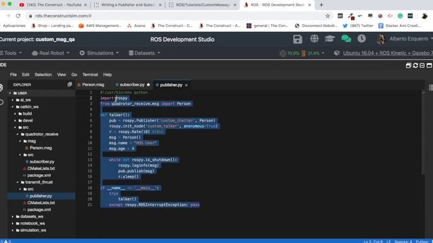433x243 pixels.
Task: Open the Datasets dropdown
Action: pyautogui.click(x=144, y=53)
